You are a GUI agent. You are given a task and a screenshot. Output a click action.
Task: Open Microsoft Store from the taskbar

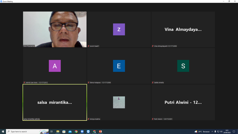click(x=64, y=131)
